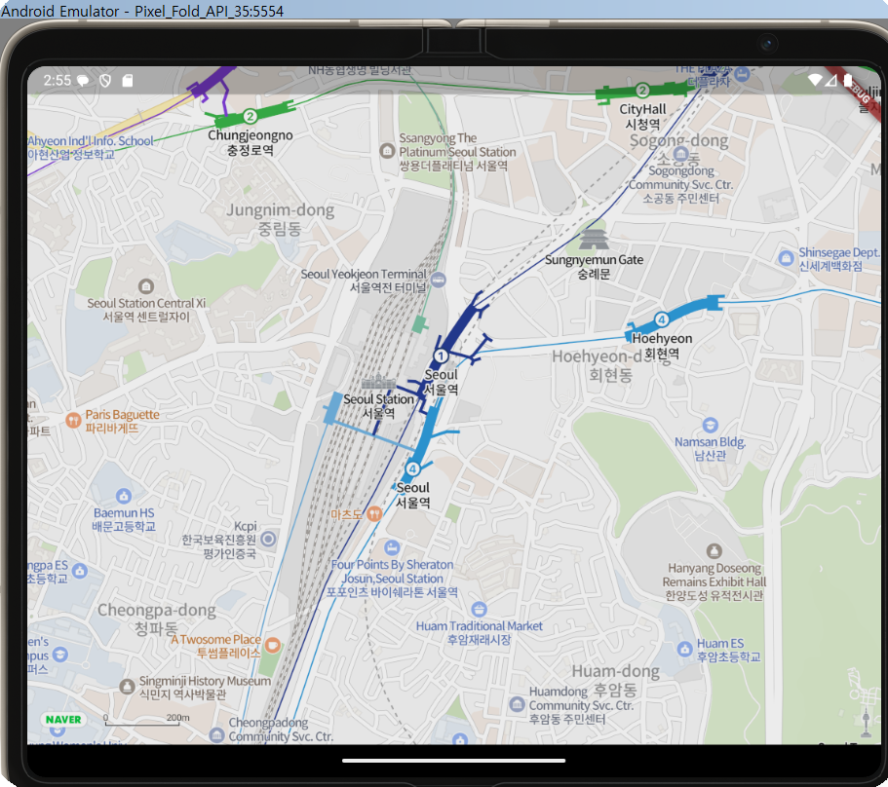The height and width of the screenshot is (787, 888).
Task: Tap the A Twosome Place cafe icon
Action: 273,645
